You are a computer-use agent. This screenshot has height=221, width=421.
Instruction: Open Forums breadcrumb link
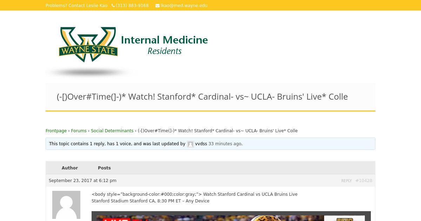click(x=79, y=131)
